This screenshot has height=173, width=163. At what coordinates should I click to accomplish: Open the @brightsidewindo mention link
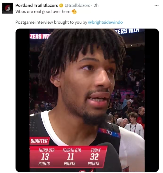point(105,22)
